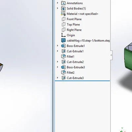Click the Cut-Extrude3 feature icon
The width and height of the screenshot is (132, 132).
click(63, 78)
